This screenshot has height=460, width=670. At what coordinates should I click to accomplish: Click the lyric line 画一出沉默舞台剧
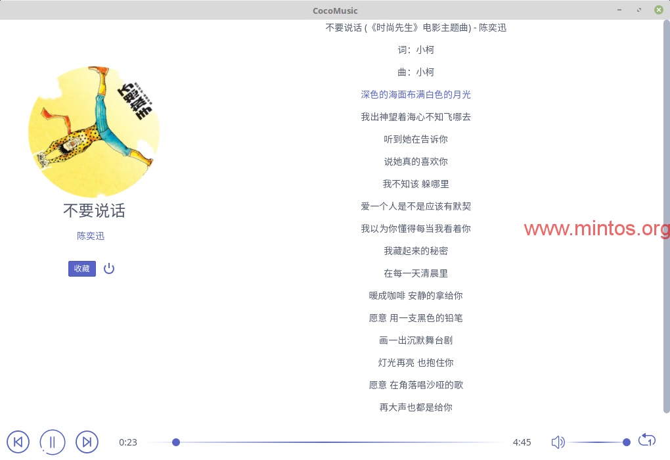(416, 340)
